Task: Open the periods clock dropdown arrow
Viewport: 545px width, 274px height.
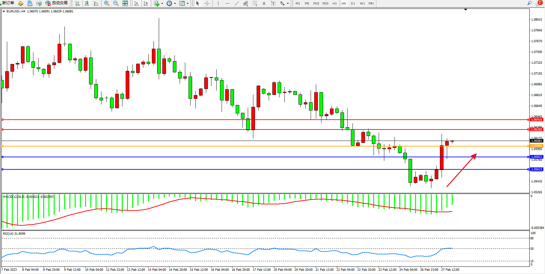Action: pyautogui.click(x=175, y=4)
